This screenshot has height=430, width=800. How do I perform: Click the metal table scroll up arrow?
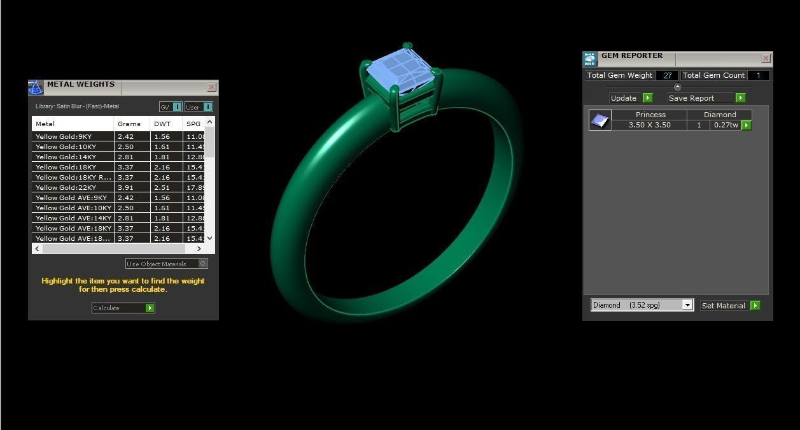(210, 121)
